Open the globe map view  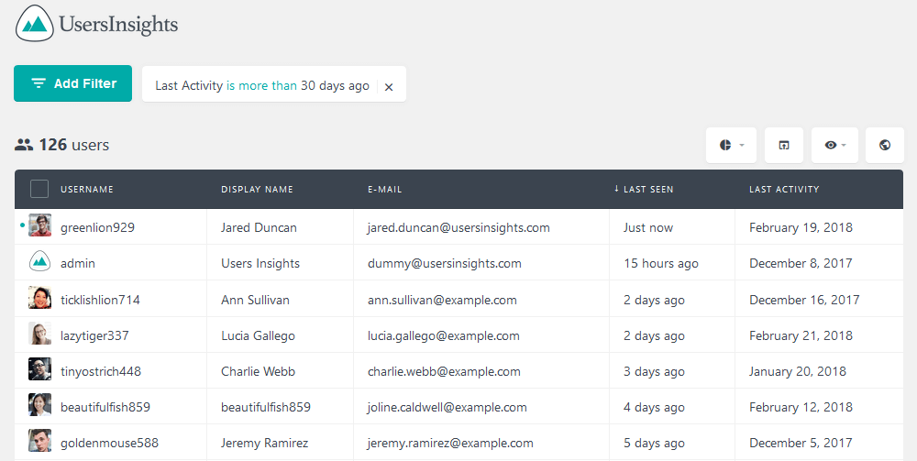tap(885, 145)
